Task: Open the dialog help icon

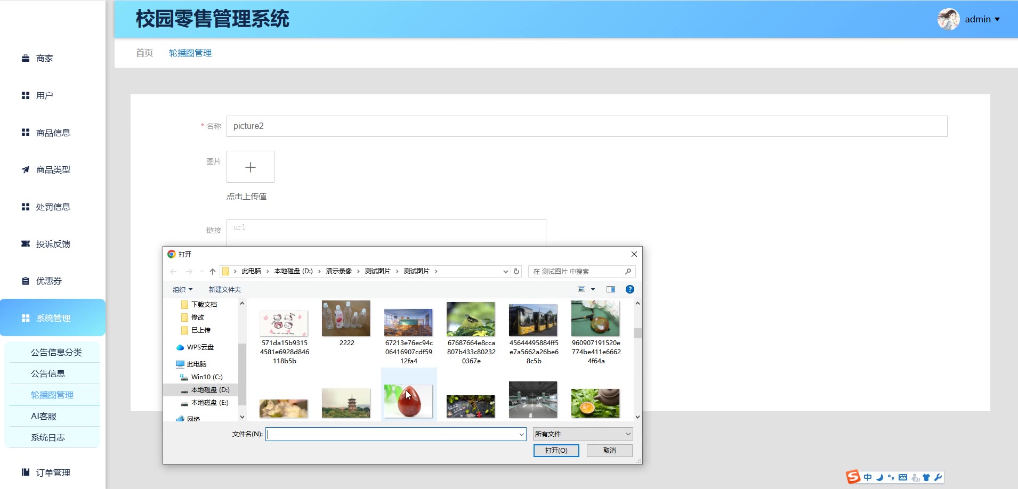Action: click(629, 289)
